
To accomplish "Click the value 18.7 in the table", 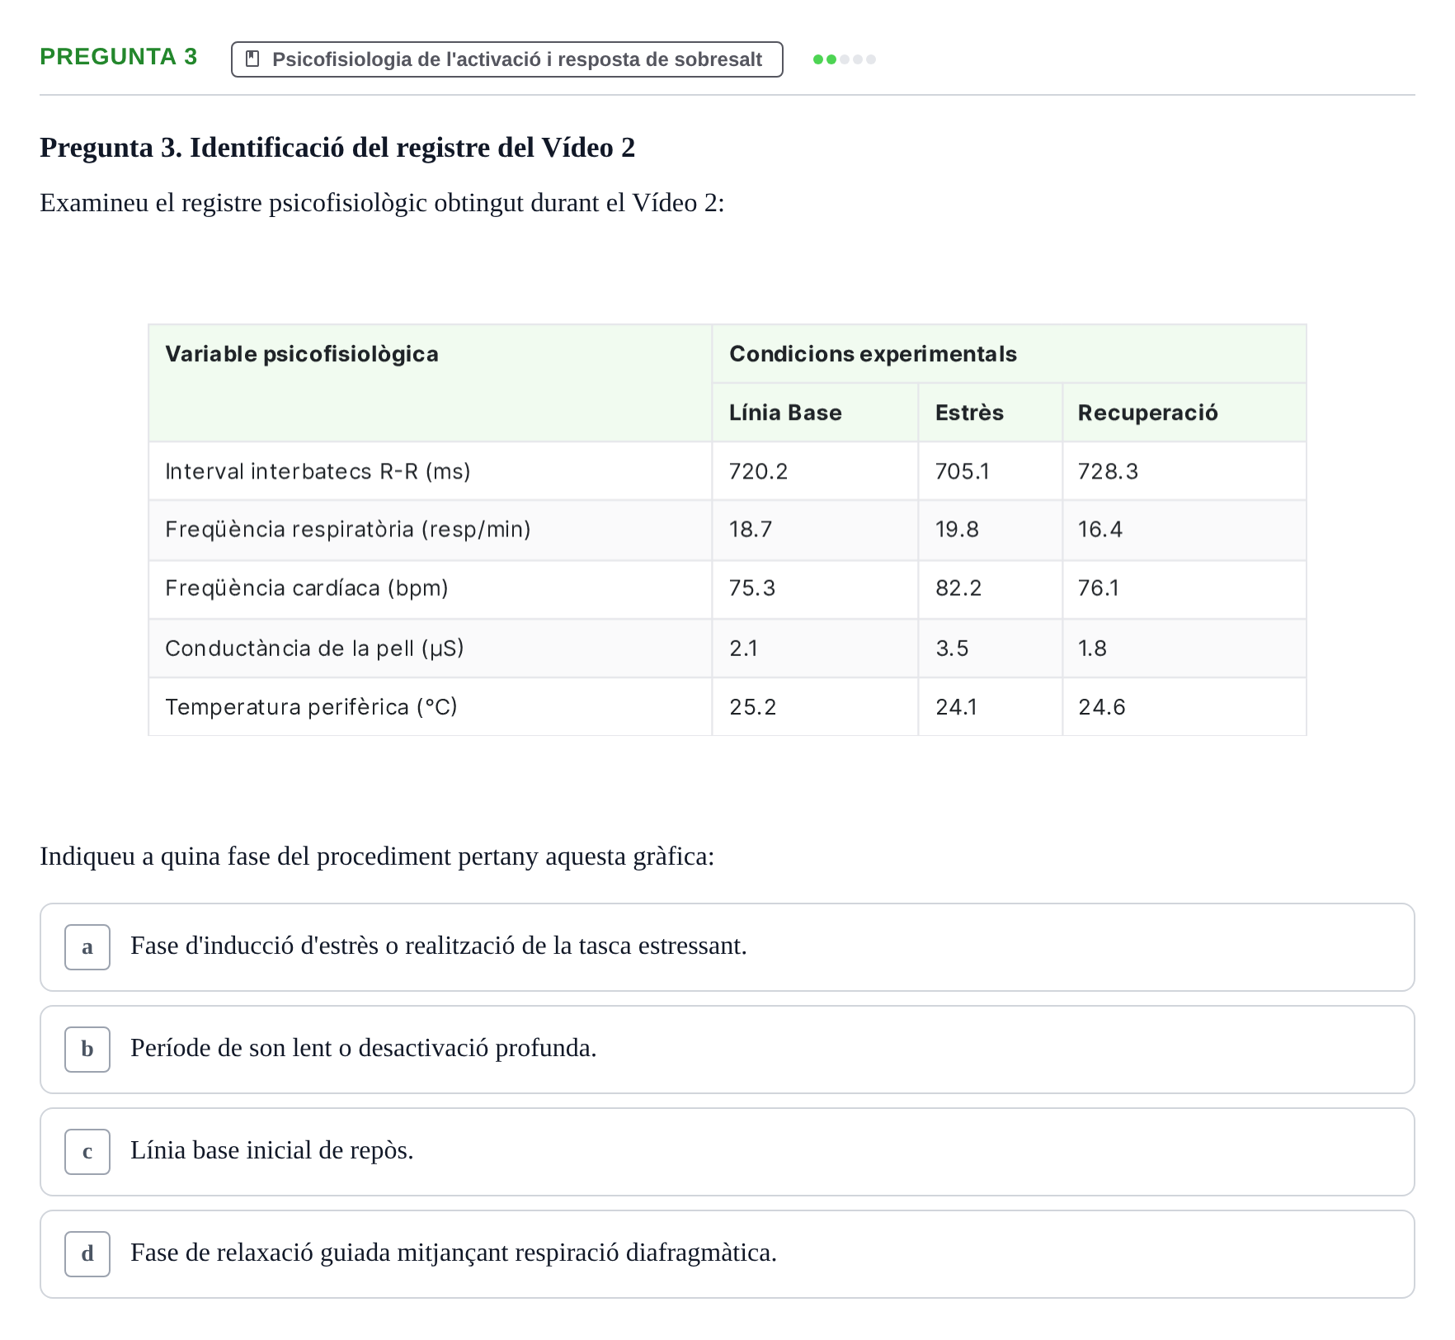I will click(x=751, y=529).
